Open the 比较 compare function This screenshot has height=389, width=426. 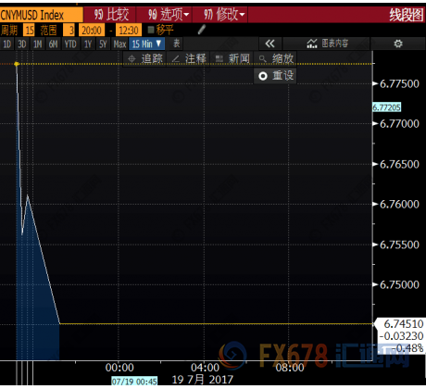[x=110, y=15]
